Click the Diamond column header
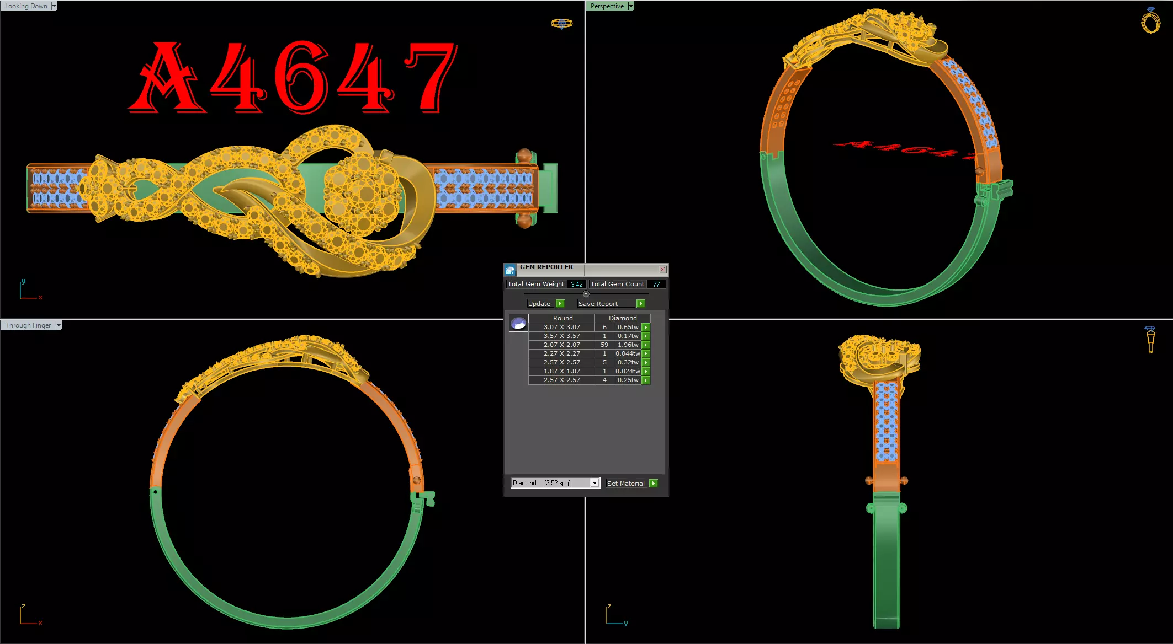 click(x=623, y=318)
